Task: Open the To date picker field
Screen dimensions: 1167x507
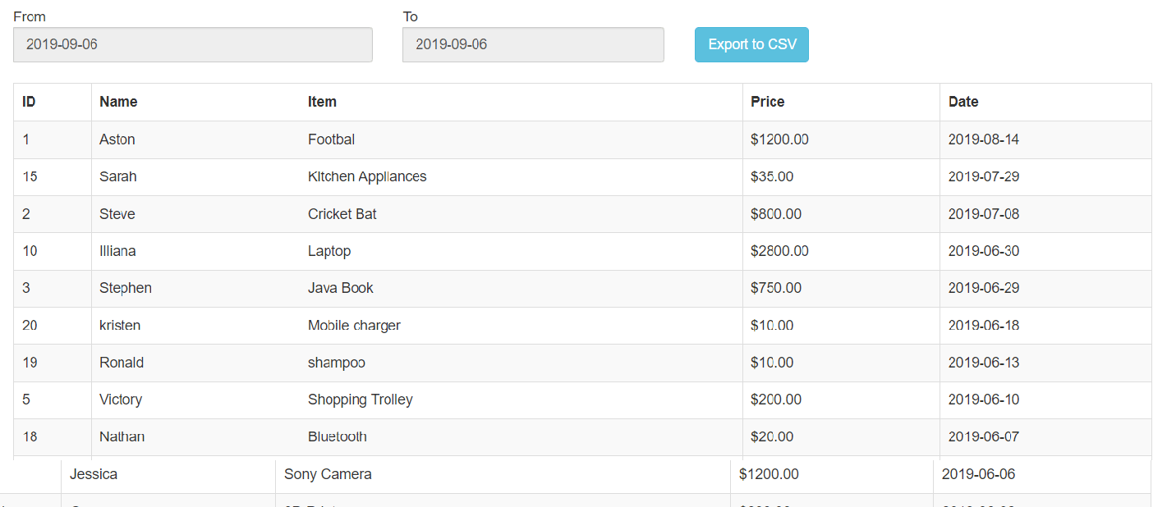Action: (x=532, y=44)
